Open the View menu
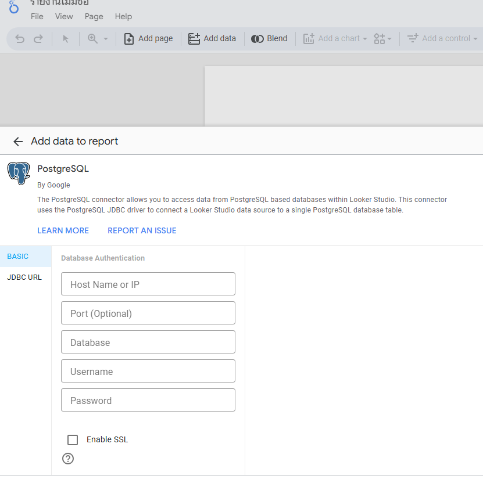The height and width of the screenshot is (487, 483). pyautogui.click(x=64, y=16)
